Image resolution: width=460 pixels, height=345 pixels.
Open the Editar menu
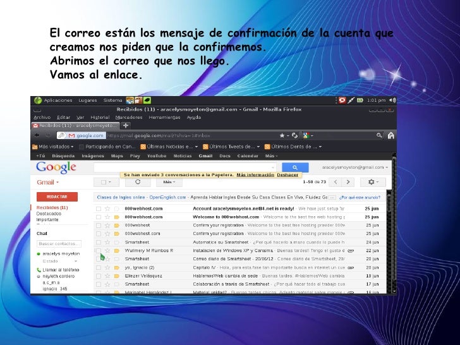click(x=63, y=118)
